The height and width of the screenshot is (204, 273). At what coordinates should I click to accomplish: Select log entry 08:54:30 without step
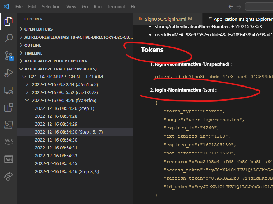click(x=76, y=140)
